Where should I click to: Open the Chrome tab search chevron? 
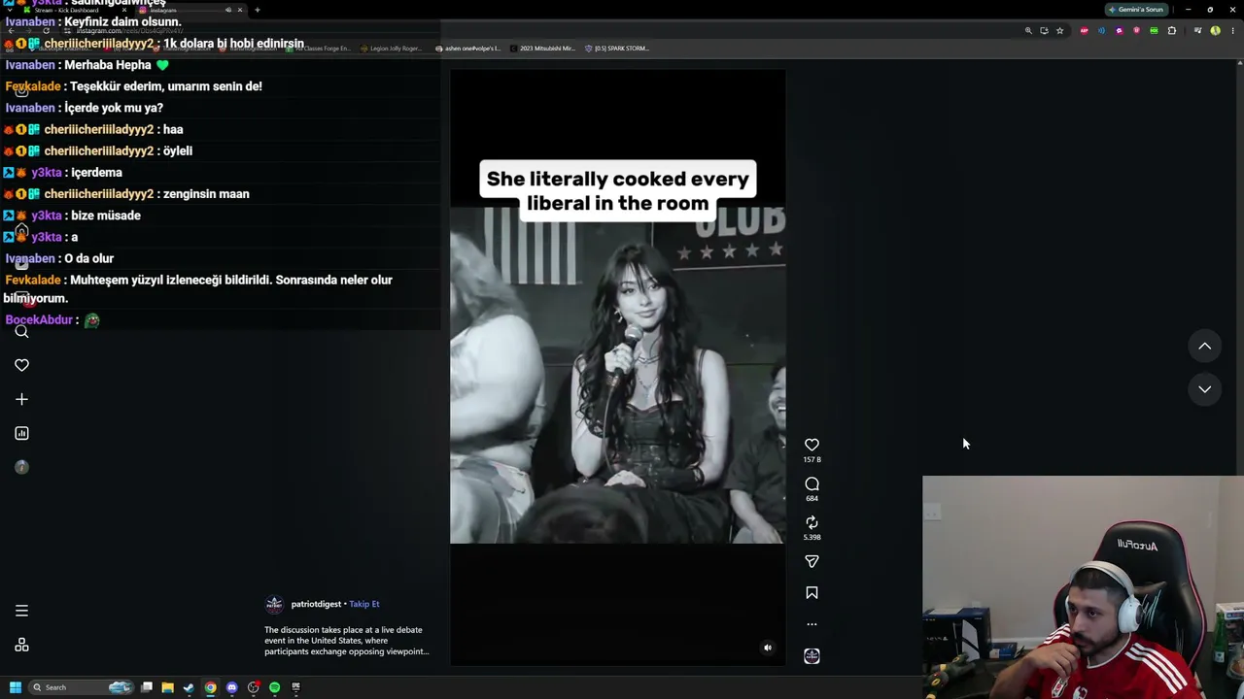[x=10, y=10]
